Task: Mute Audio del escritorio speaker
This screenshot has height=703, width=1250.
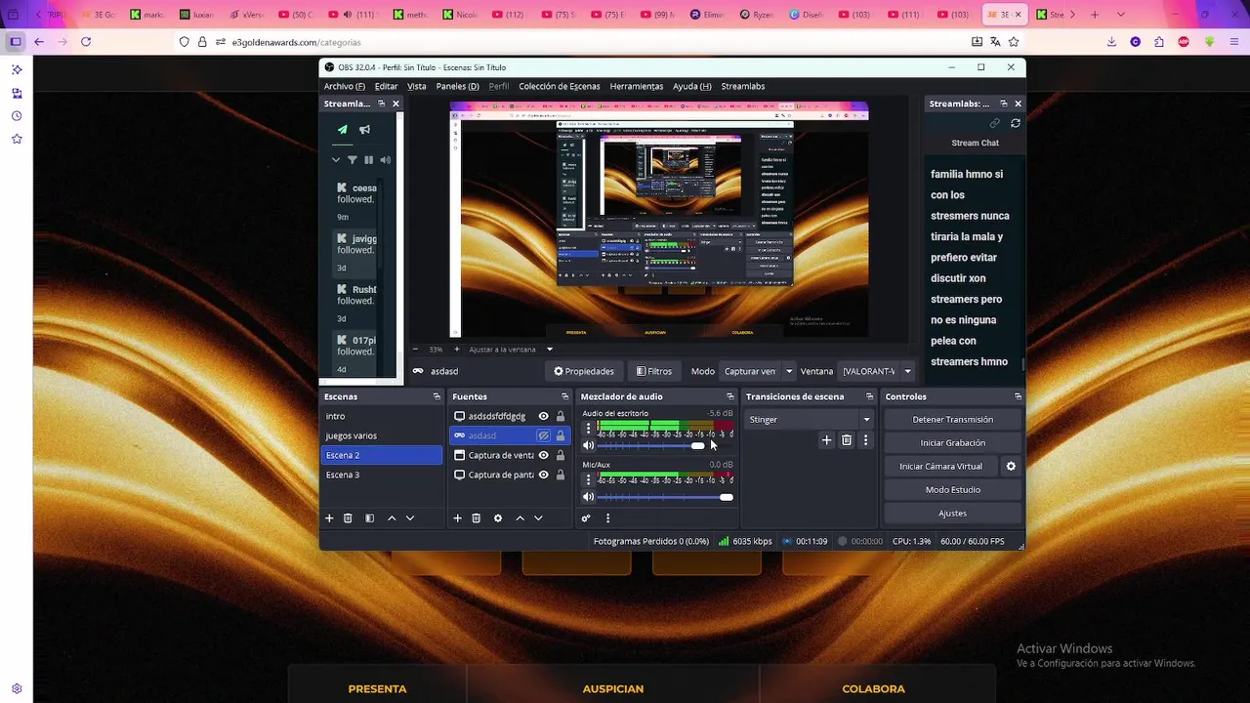Action: tap(588, 446)
